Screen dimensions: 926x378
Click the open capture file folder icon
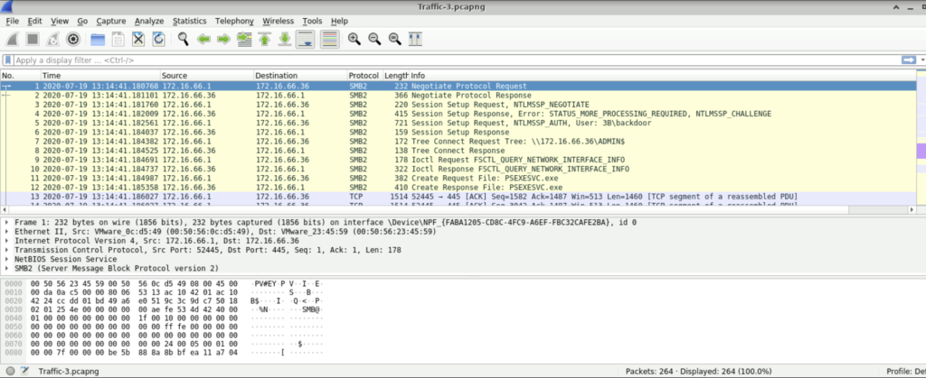96,39
